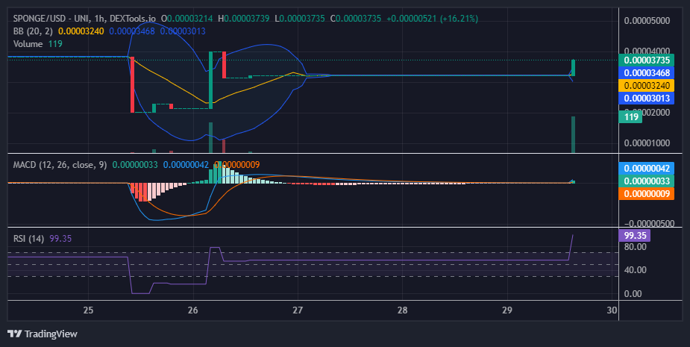Click the date label 27 on time axis
The image size is (690, 347).
click(298, 310)
